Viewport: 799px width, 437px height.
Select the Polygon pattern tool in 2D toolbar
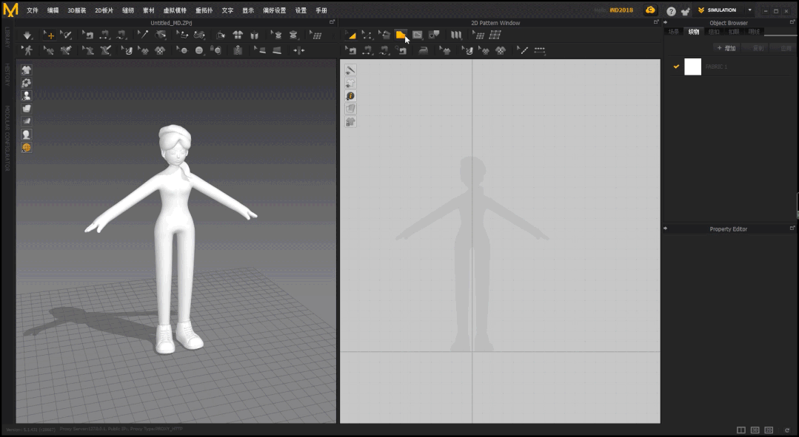tap(384, 35)
